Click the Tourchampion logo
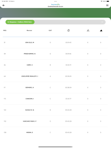The height and width of the screenshot is (148, 111). click(55, 4)
